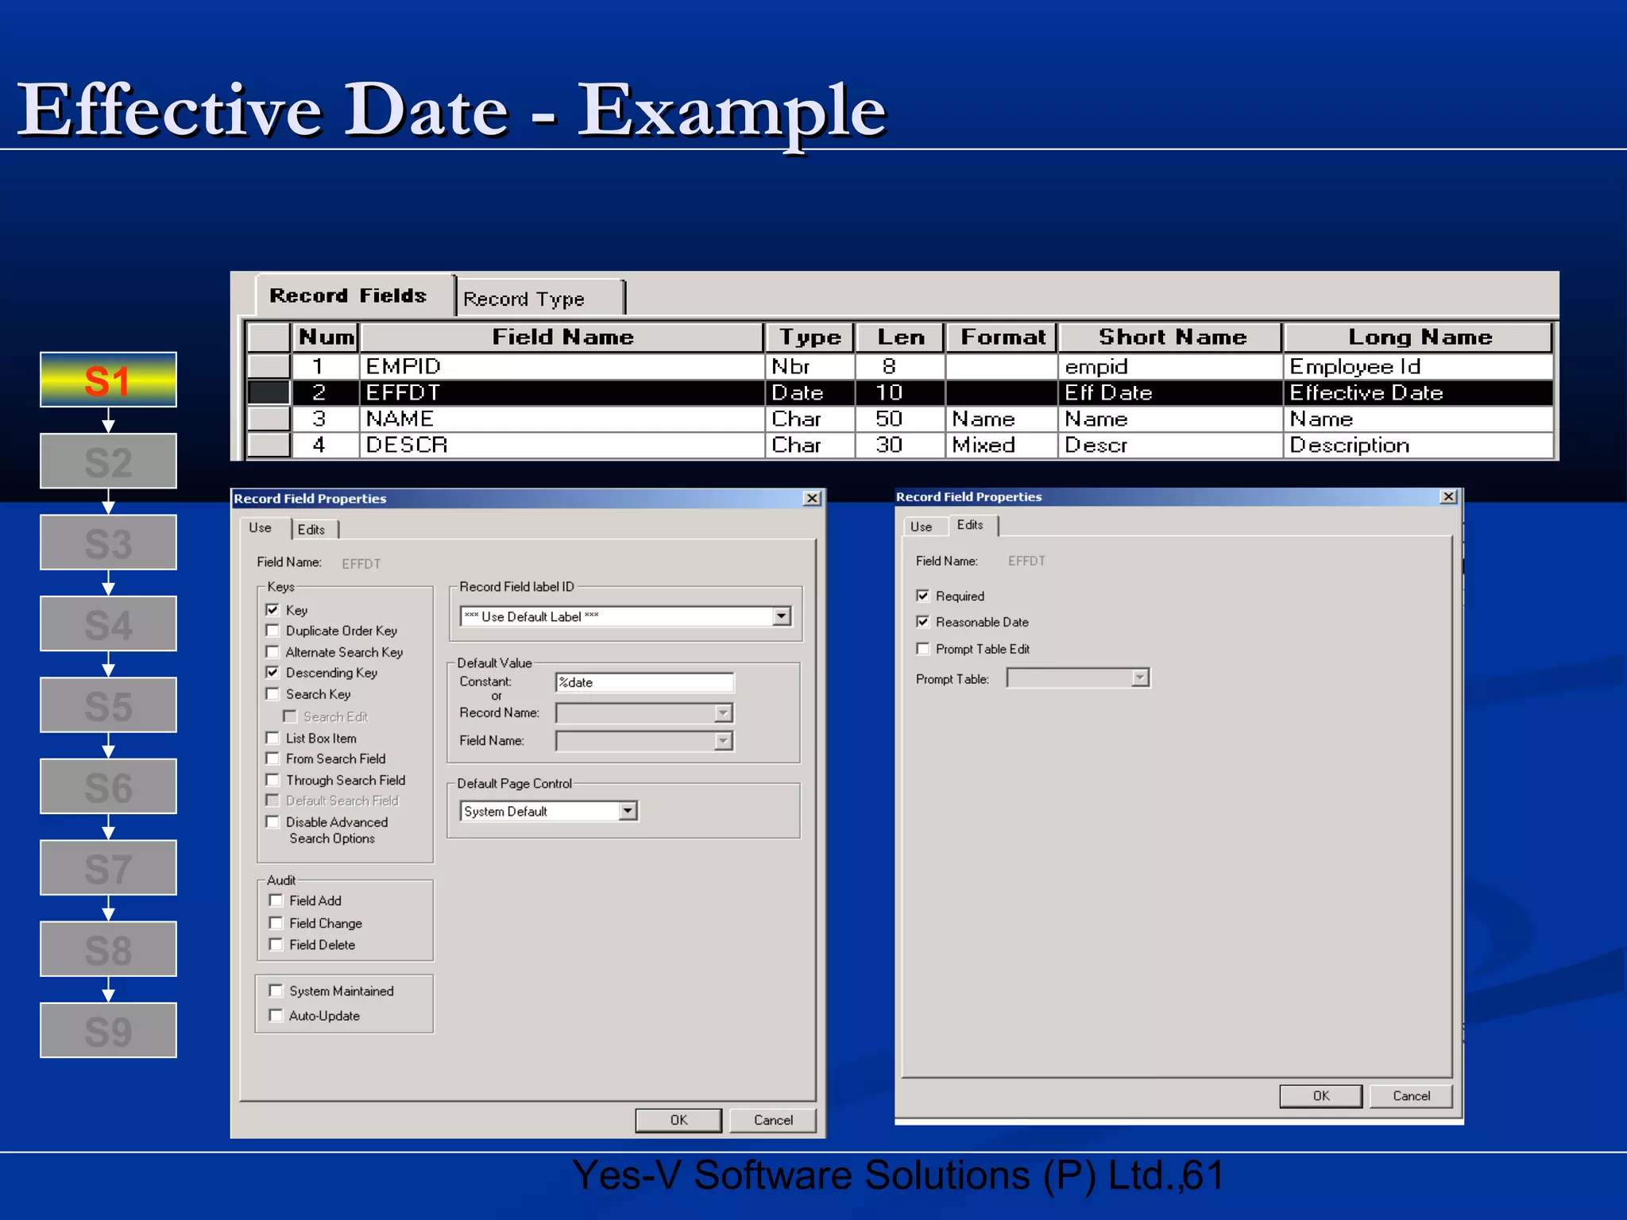The height and width of the screenshot is (1220, 1627).
Task: Click the Description long name cell
Action: (1419, 445)
